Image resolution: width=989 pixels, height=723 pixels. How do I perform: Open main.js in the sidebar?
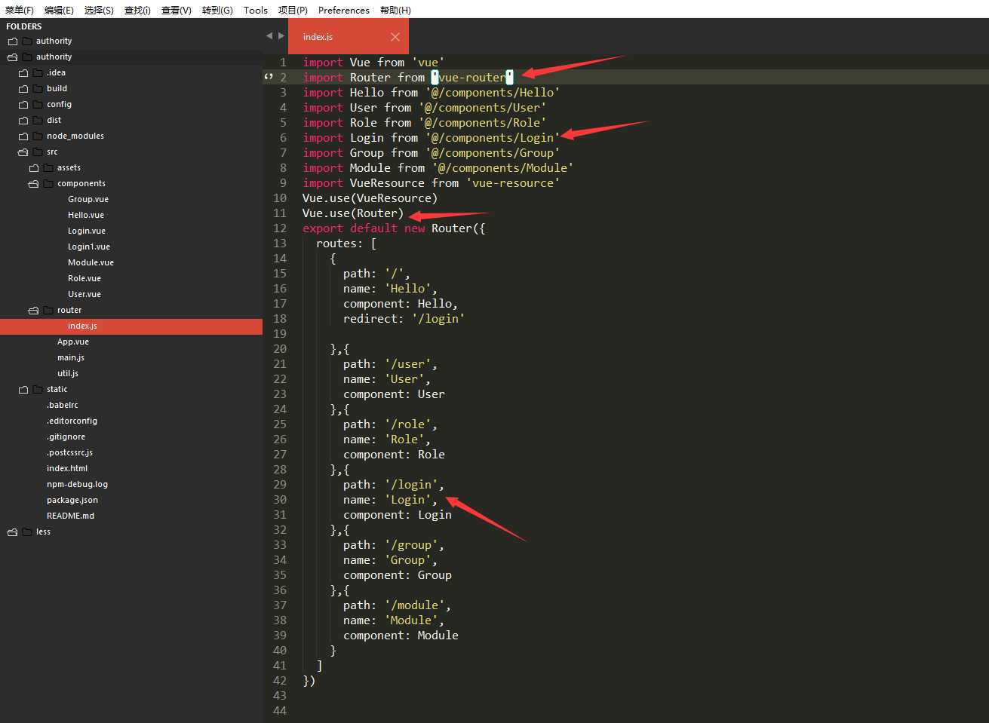(x=71, y=358)
